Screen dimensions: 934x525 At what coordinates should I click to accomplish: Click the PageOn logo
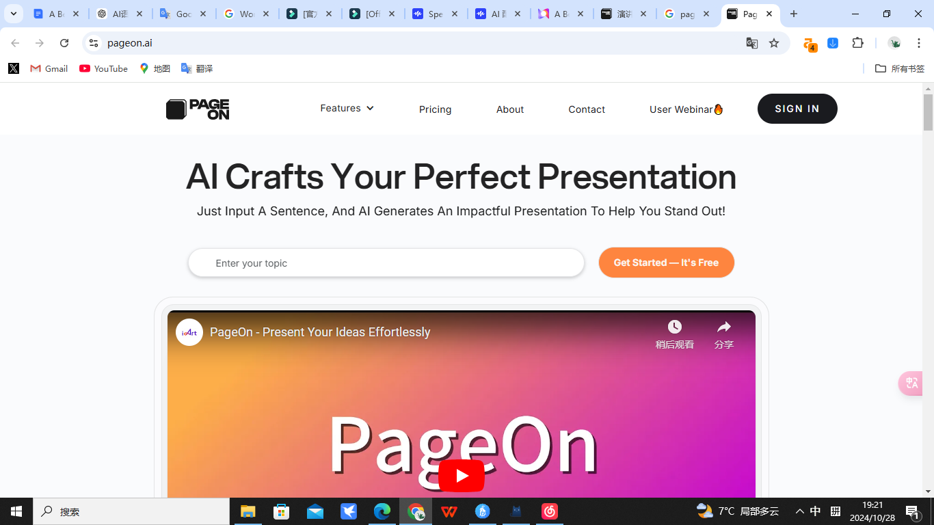point(198,109)
